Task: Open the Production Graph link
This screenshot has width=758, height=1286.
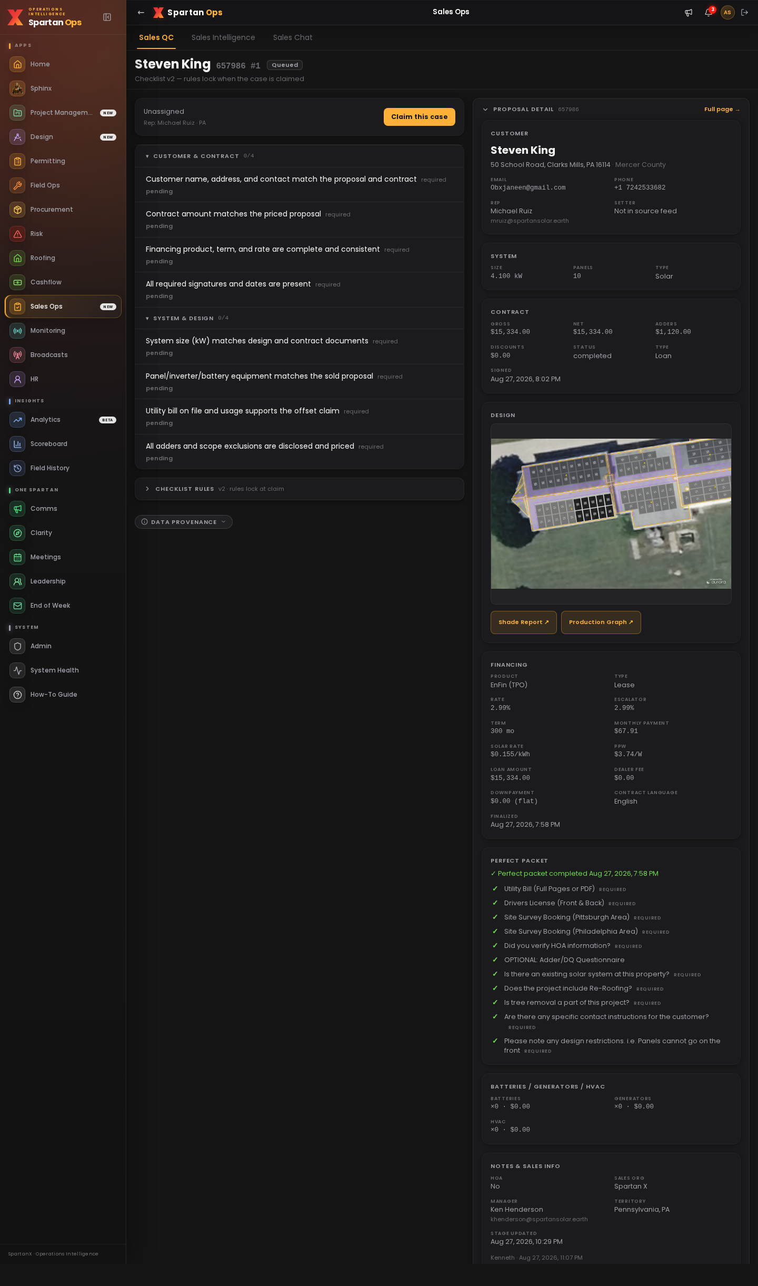Action: (x=601, y=622)
